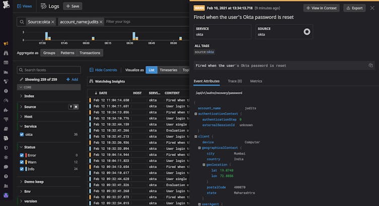Remove the account_name:judits filter chip

point(101,22)
